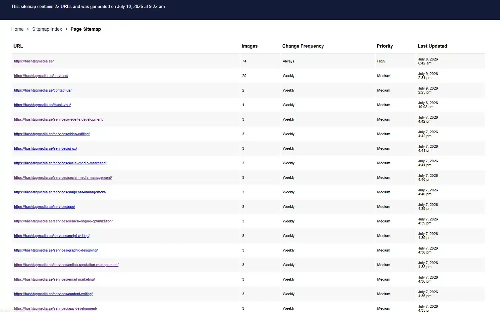Image resolution: width=500 pixels, height=312 pixels.
Task: Open Sitemap Index breadcrumb
Action: pyautogui.click(x=47, y=29)
